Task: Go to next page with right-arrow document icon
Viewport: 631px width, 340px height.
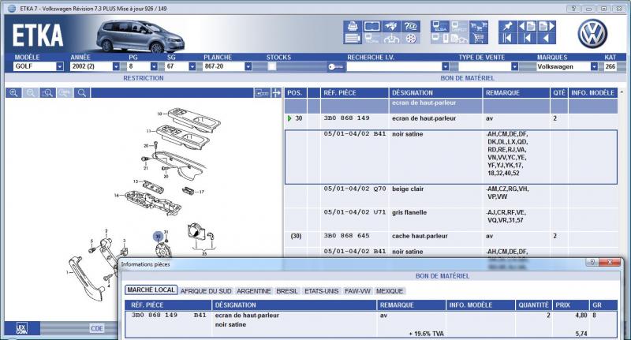Action: pyautogui.click(x=546, y=27)
